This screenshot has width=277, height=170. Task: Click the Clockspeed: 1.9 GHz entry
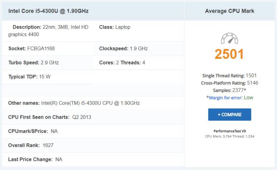click(x=123, y=48)
